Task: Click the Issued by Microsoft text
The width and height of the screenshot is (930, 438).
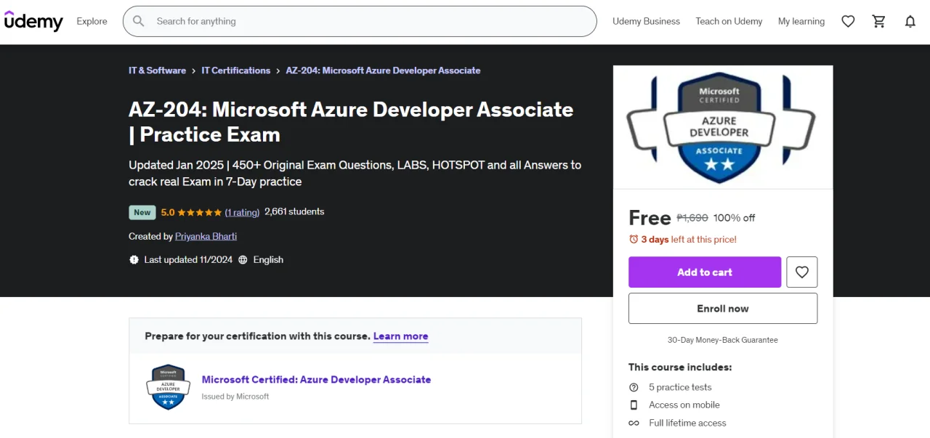Action: coord(235,397)
